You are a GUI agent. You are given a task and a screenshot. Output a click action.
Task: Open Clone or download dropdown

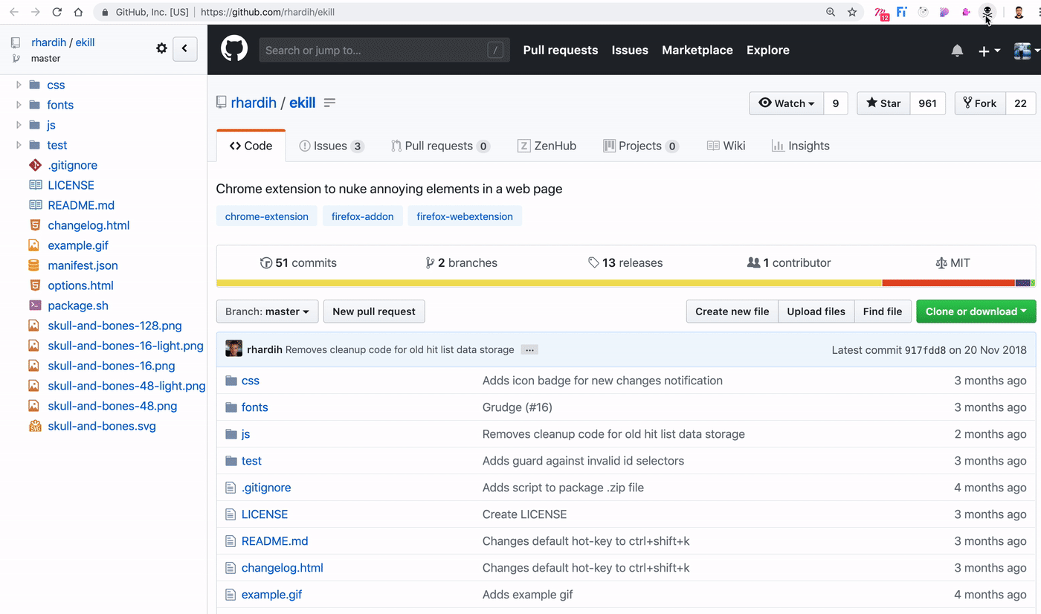976,311
